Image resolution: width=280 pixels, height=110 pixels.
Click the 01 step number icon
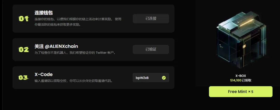[24, 19]
